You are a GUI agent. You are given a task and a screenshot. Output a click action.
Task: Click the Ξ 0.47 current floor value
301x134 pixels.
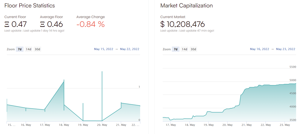click(15, 24)
